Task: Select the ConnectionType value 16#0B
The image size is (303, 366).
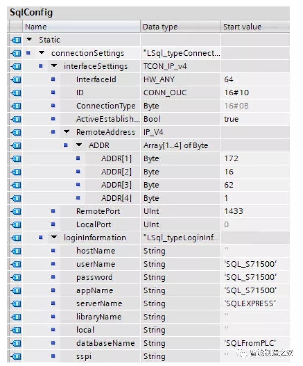Action: pyautogui.click(x=255, y=106)
